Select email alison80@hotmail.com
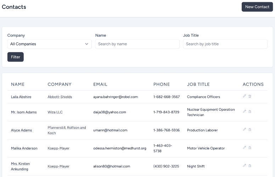 112,166
